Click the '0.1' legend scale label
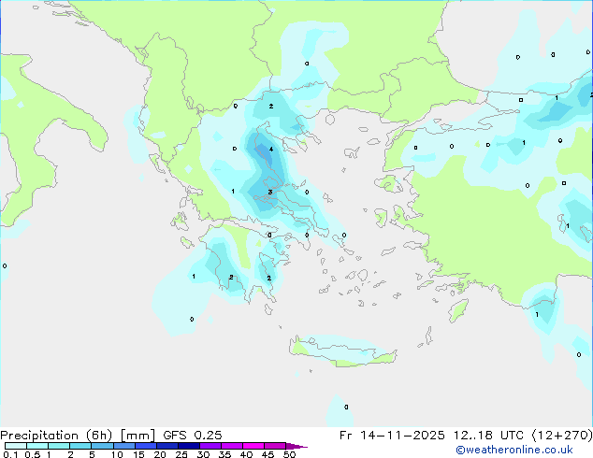The width and height of the screenshot is (593, 458). (x=10, y=454)
